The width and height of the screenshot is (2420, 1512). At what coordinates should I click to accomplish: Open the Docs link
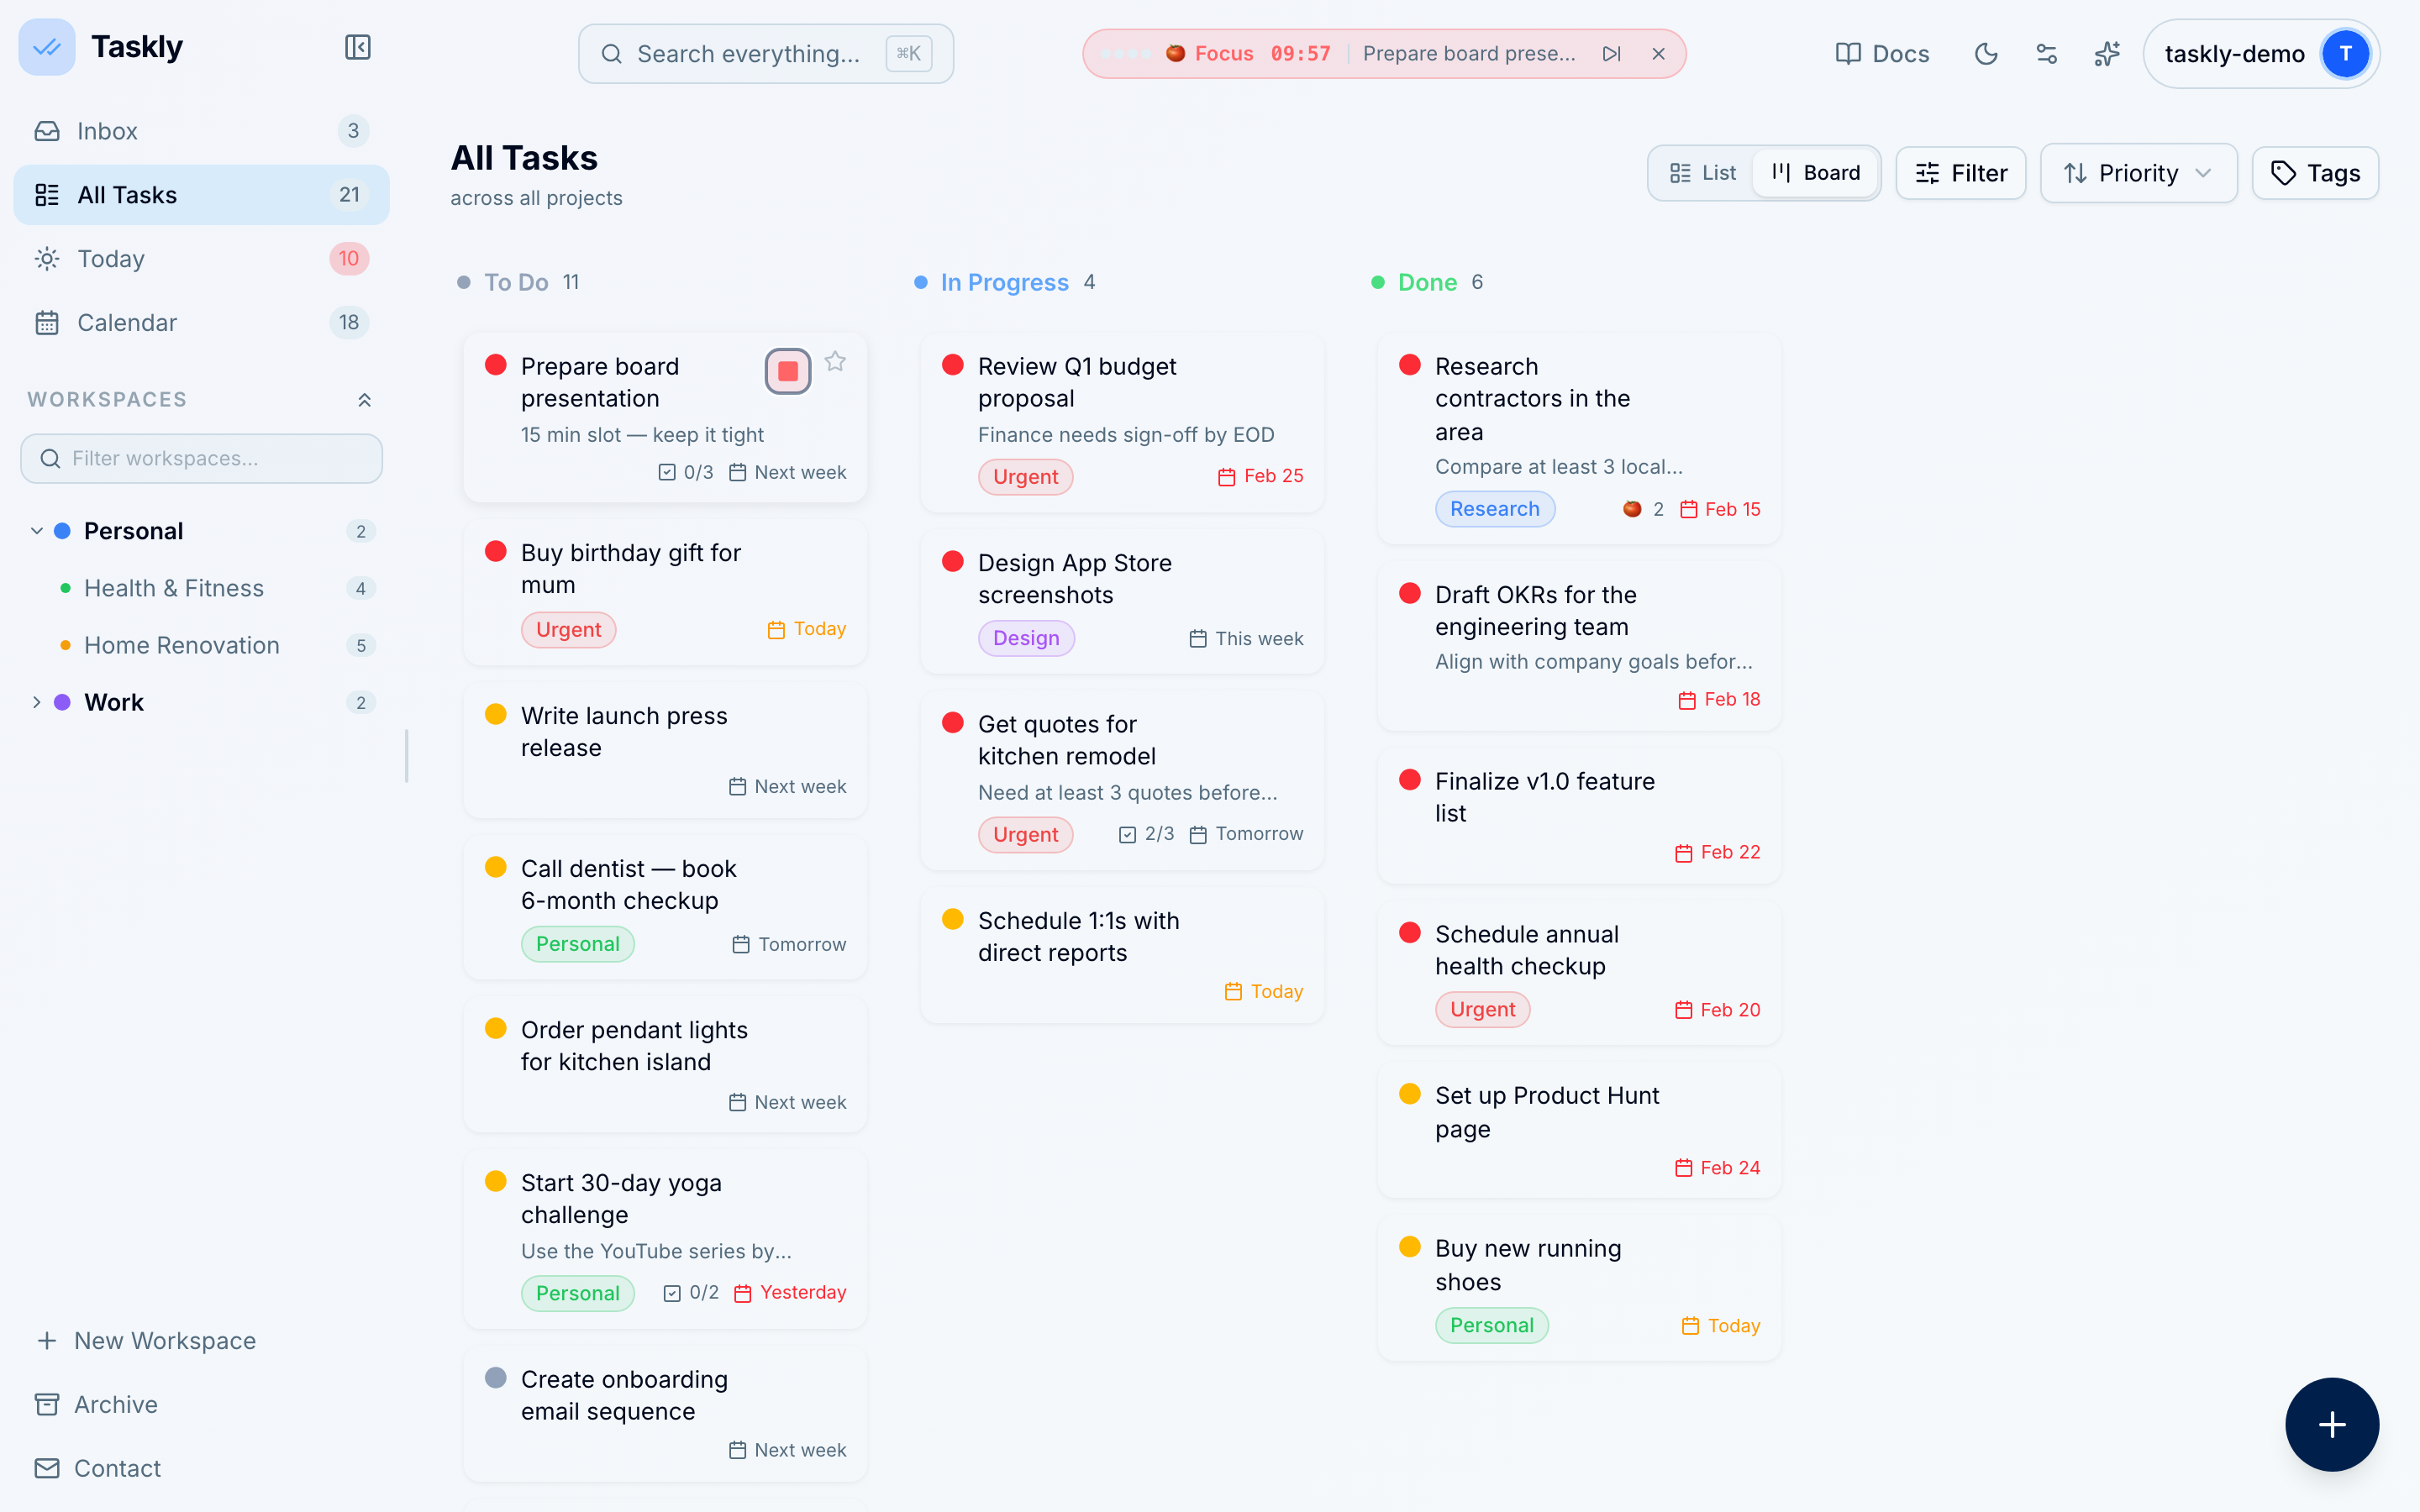[x=1882, y=54]
